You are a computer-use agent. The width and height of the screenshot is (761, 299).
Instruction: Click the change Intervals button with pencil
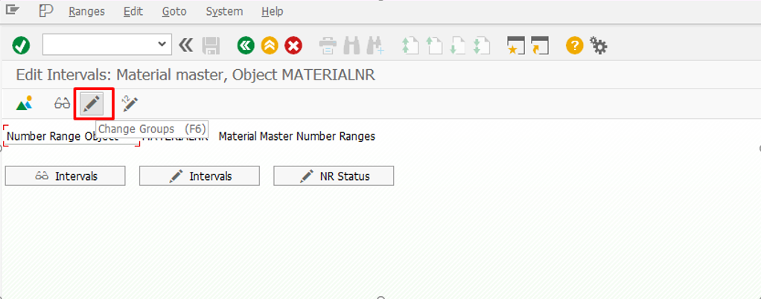(x=200, y=176)
